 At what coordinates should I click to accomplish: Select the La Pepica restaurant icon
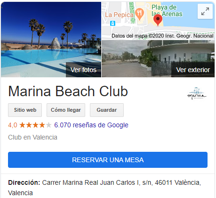pyautogui.click(x=140, y=14)
